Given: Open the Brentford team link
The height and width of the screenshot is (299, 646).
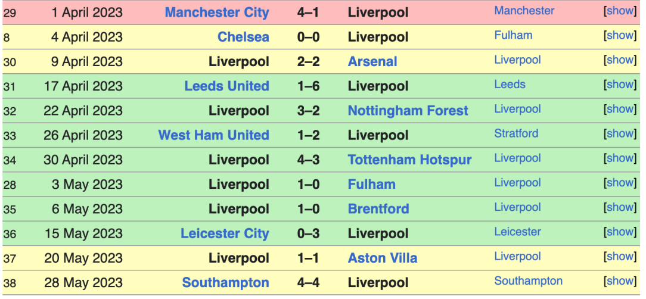Looking at the screenshot, I should 378,209.
